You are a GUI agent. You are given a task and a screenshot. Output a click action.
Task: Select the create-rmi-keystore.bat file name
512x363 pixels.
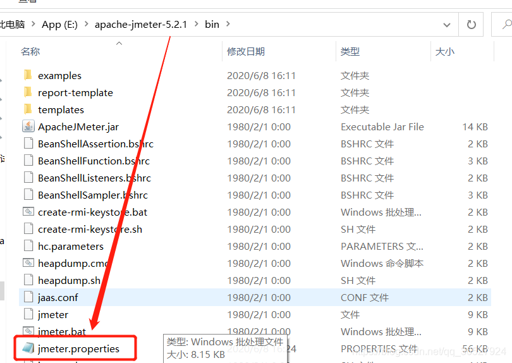[x=93, y=212]
